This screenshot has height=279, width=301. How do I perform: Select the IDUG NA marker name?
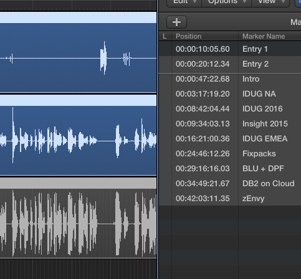[x=259, y=94]
